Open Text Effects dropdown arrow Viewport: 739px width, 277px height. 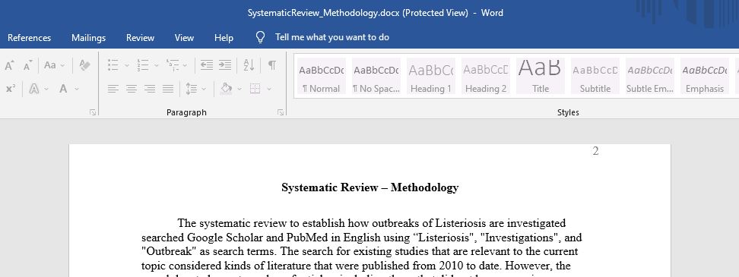(x=46, y=89)
